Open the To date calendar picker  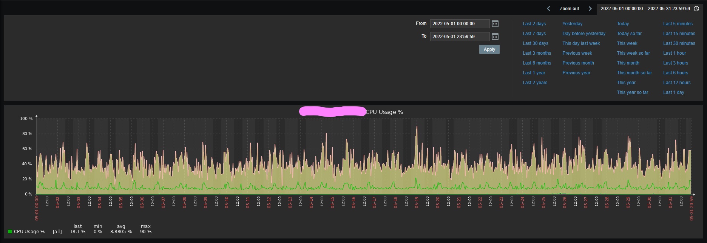495,37
